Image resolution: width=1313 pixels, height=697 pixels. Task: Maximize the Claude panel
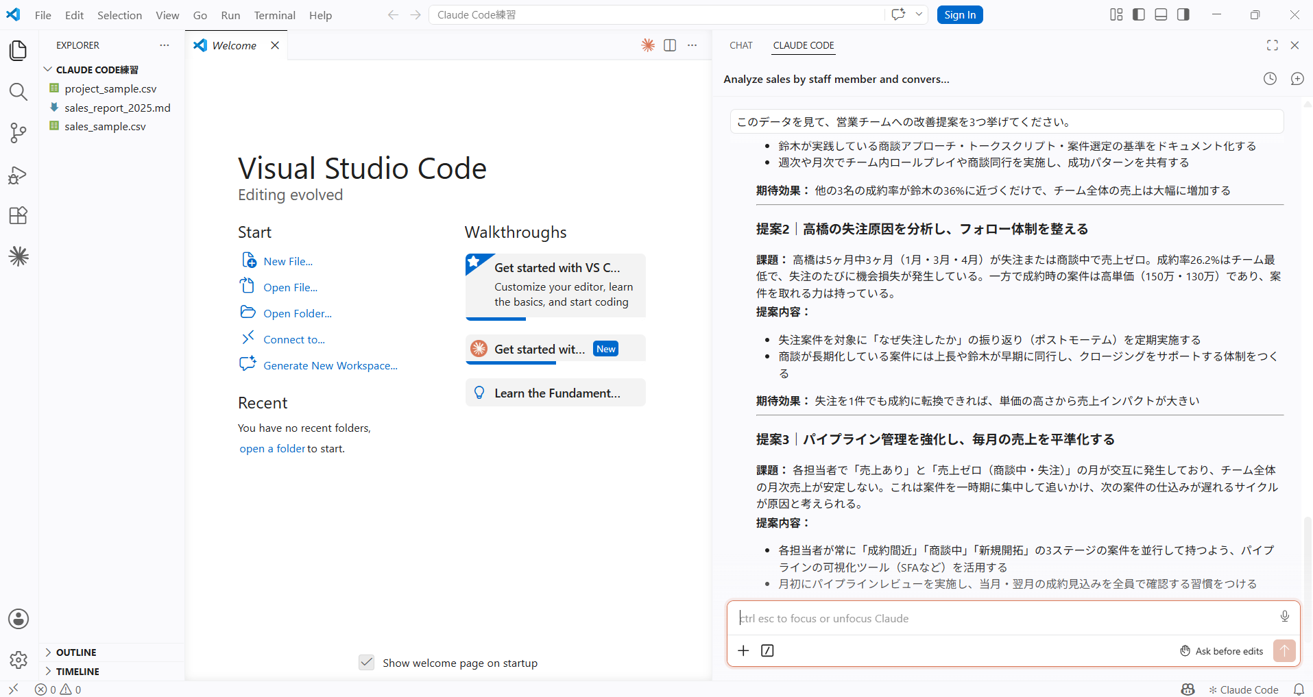(x=1273, y=45)
